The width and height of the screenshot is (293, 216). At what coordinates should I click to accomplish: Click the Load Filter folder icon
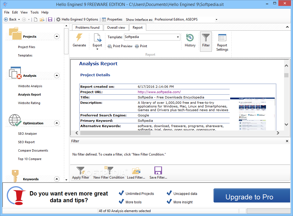pos(136,171)
